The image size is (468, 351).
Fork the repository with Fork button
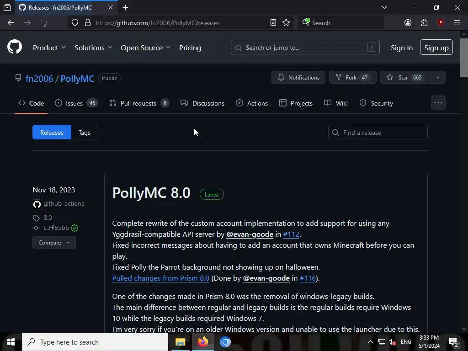pos(352,77)
